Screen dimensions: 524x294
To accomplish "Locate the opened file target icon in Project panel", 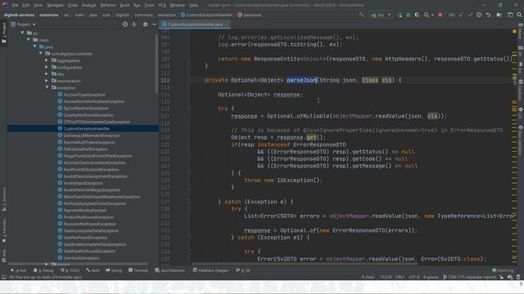I will point(125,24).
